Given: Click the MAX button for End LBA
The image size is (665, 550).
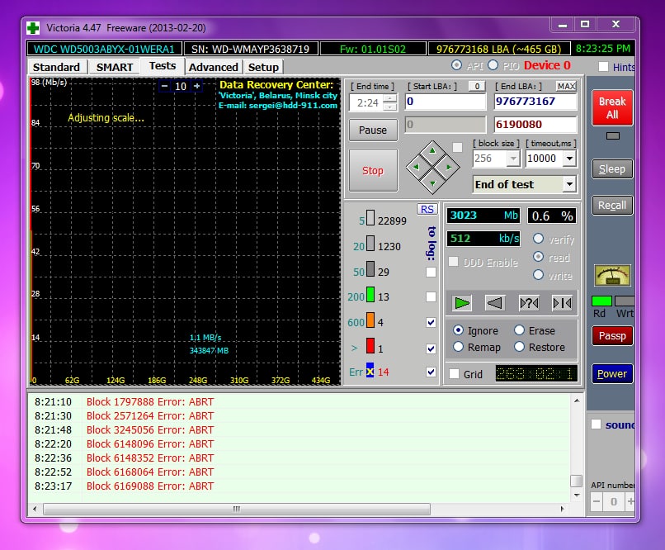Looking at the screenshot, I should coord(566,86).
